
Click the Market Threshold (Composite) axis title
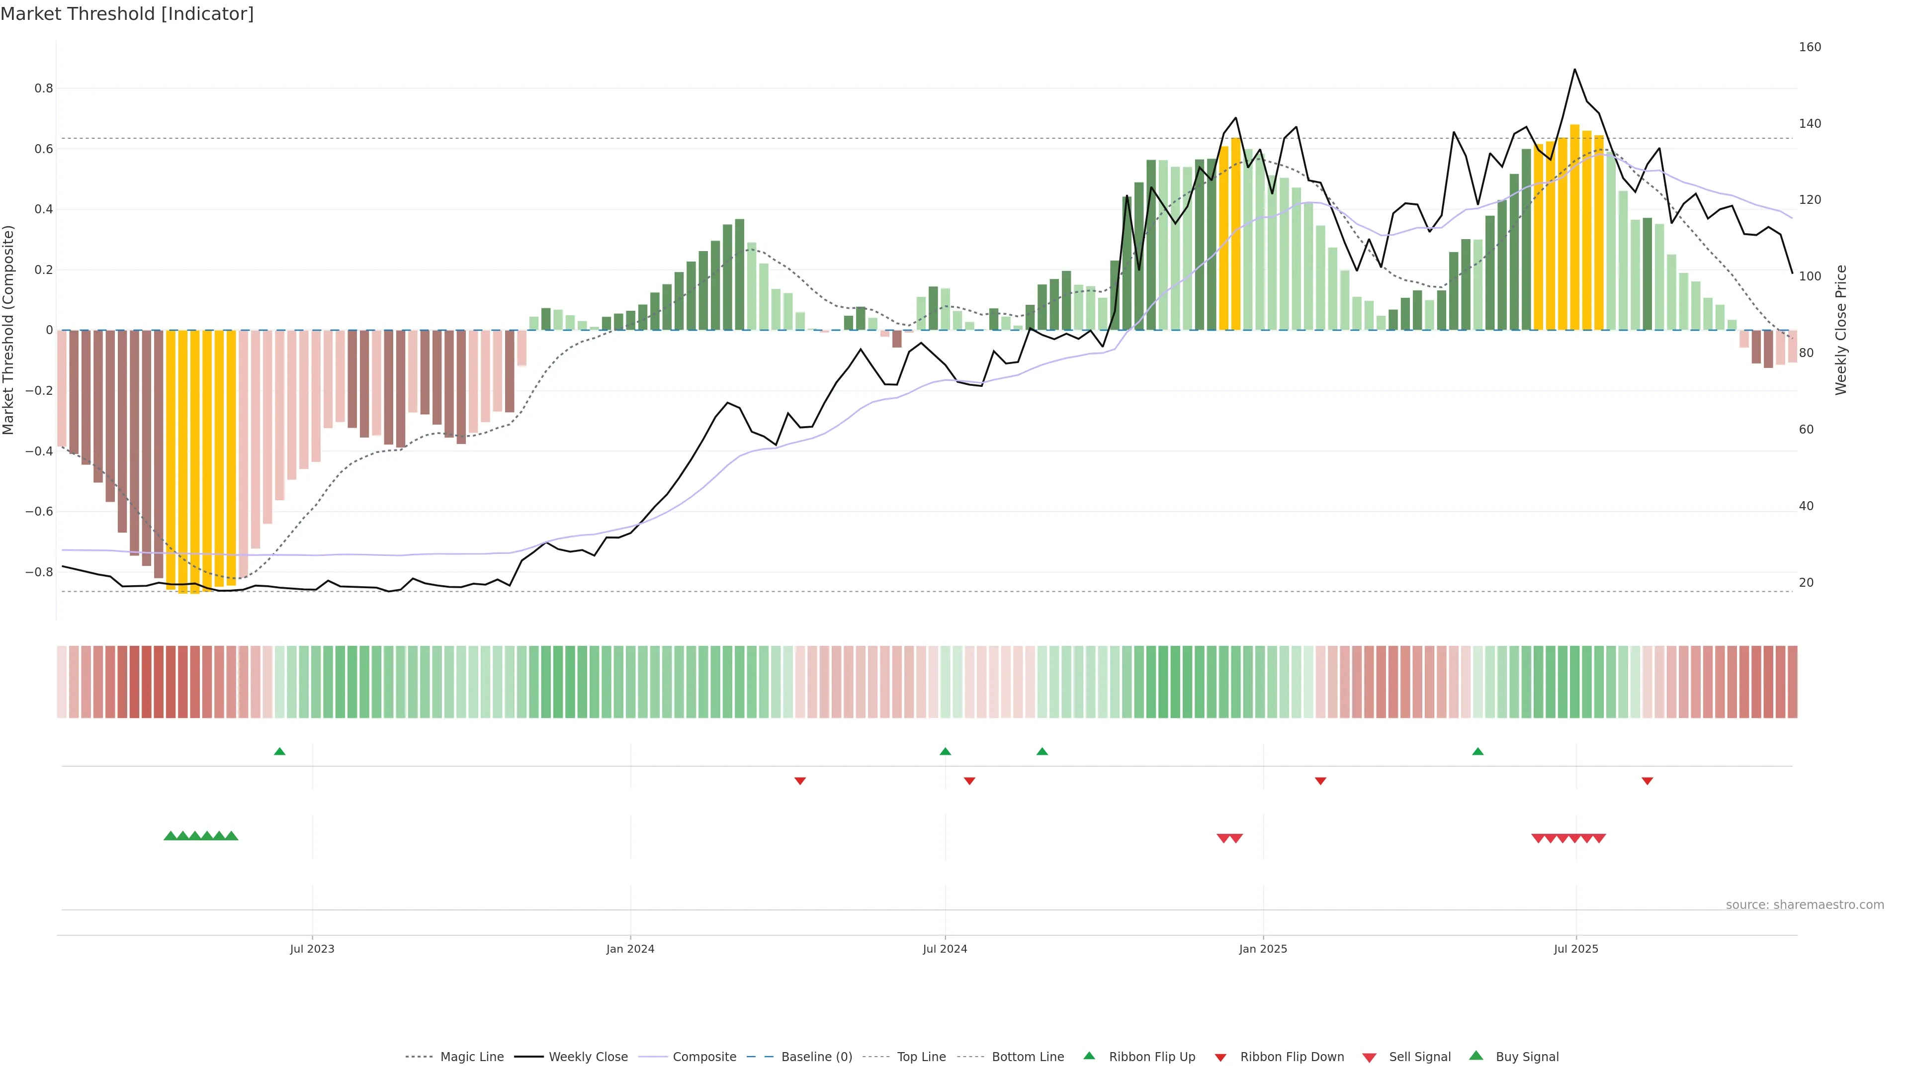coord(9,330)
